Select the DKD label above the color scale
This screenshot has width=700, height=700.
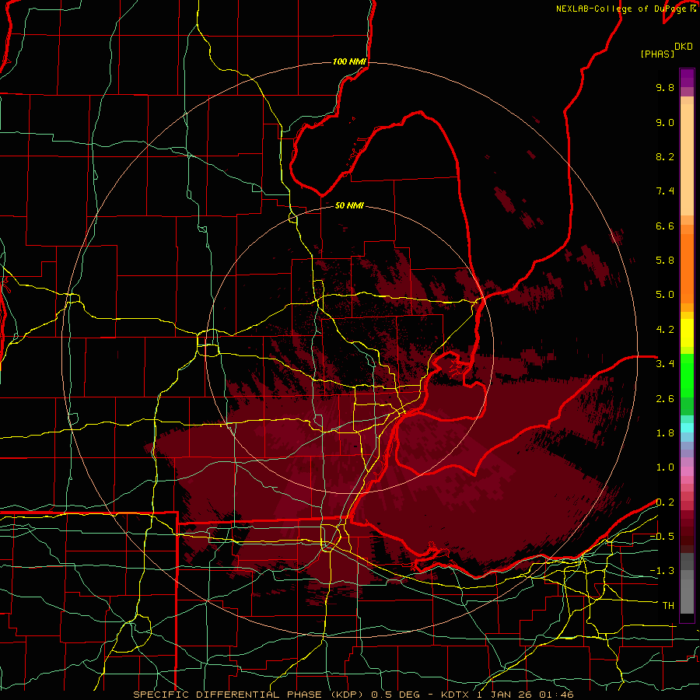(684, 47)
